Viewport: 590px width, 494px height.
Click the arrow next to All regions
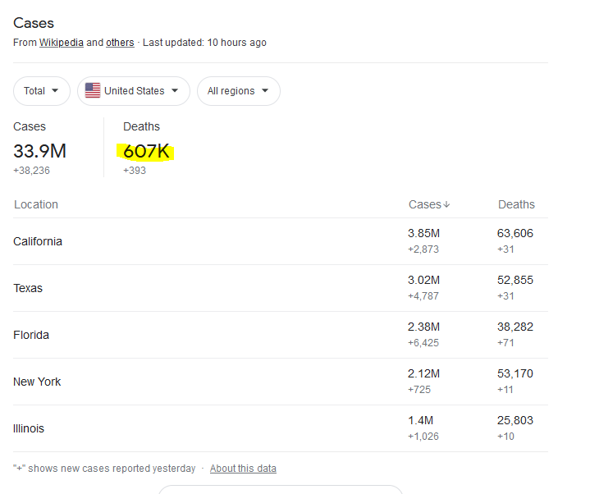pos(265,90)
